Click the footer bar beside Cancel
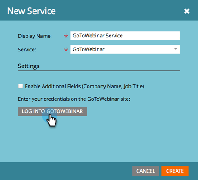Image resolution: width=198 pixels, height=180 pixels. [66, 171]
